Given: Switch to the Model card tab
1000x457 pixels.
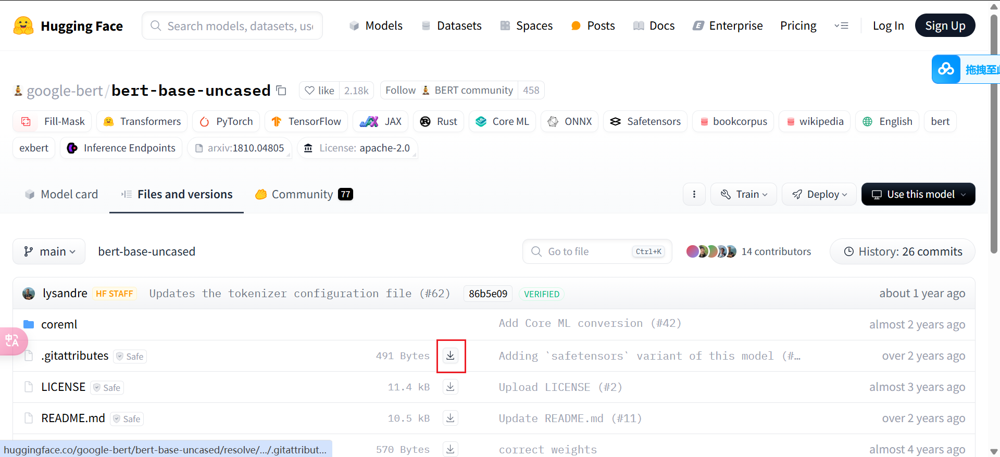Looking at the screenshot, I should coord(61,194).
